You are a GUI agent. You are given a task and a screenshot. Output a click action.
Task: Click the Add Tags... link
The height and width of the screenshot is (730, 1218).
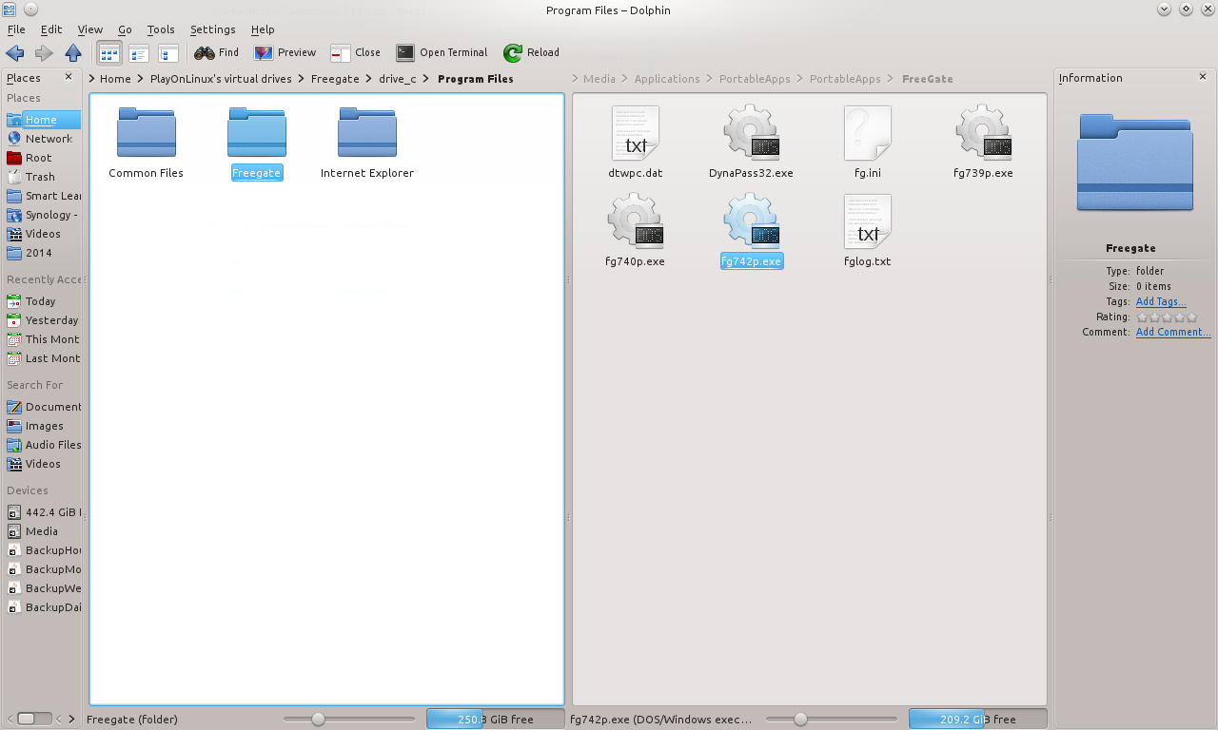pos(1161,301)
